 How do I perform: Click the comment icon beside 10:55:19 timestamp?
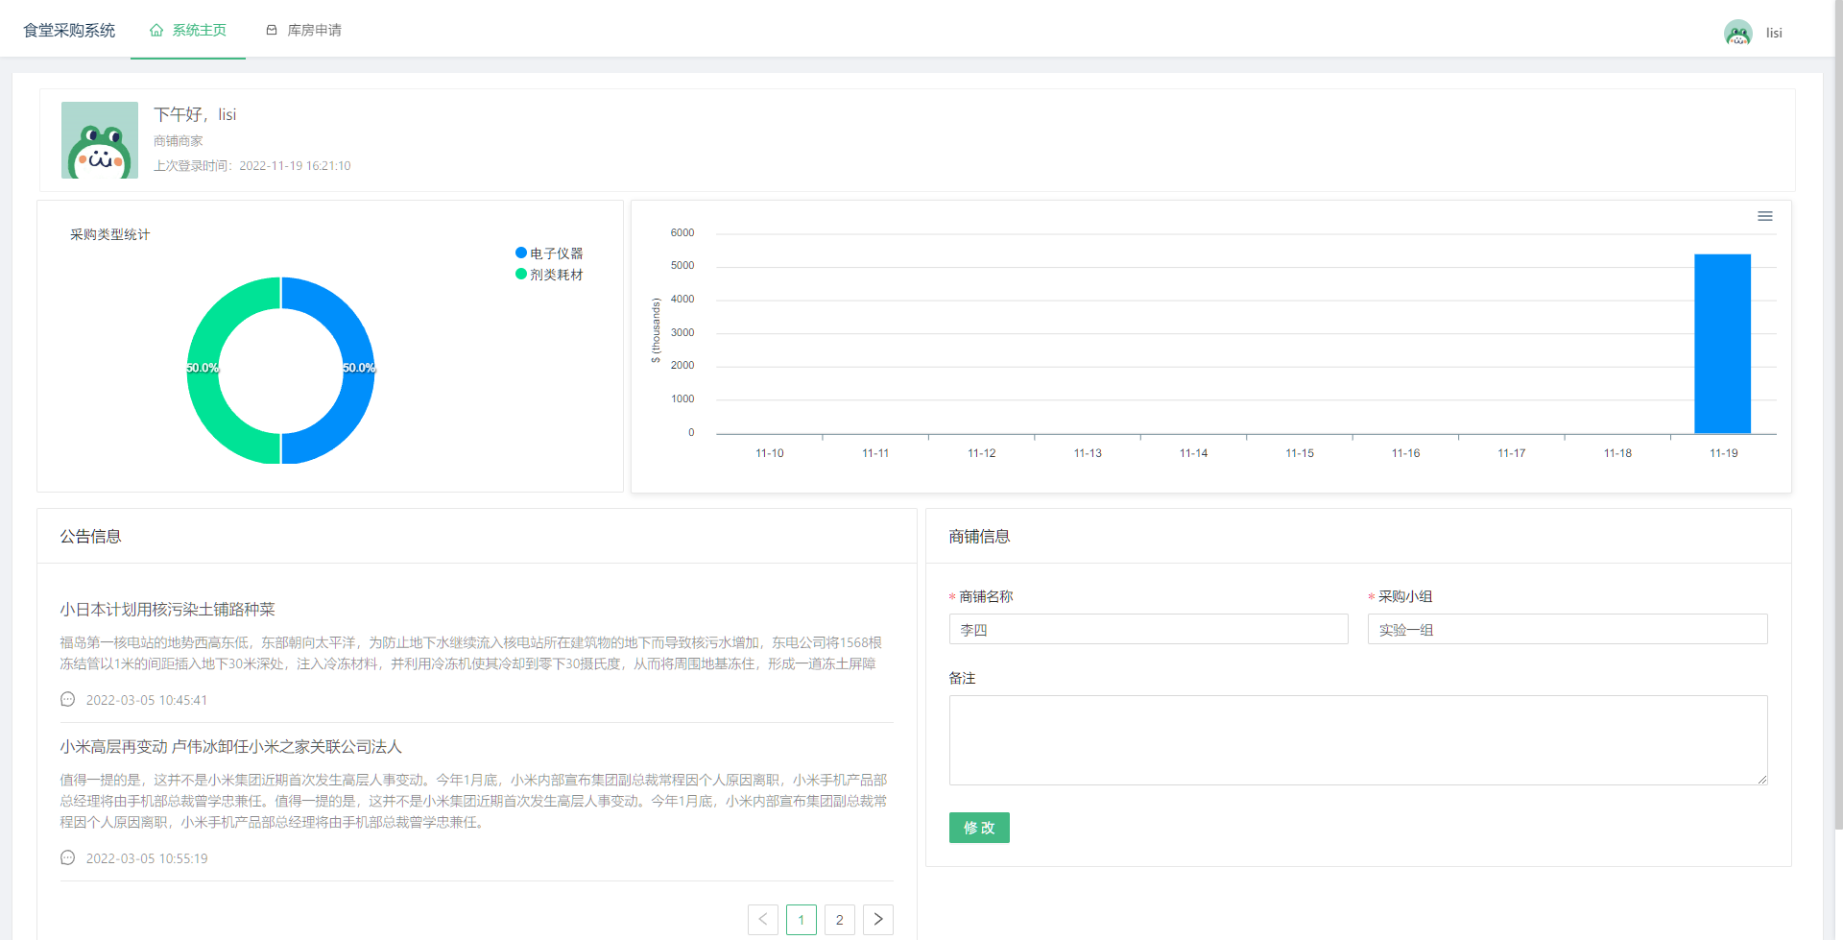pos(67,858)
